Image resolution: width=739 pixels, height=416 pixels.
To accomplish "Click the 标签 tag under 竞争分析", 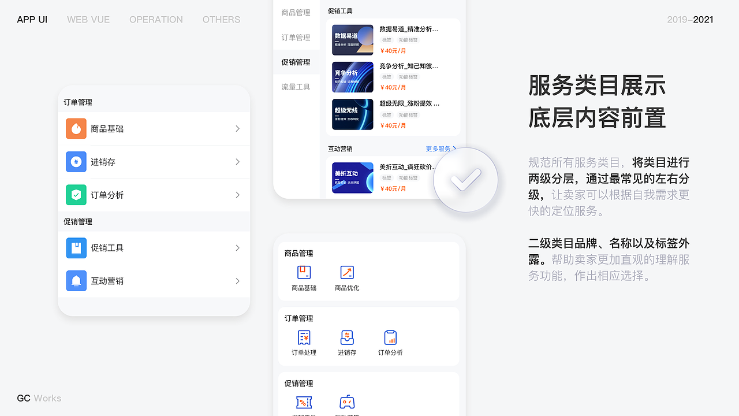I will pyautogui.click(x=387, y=77).
